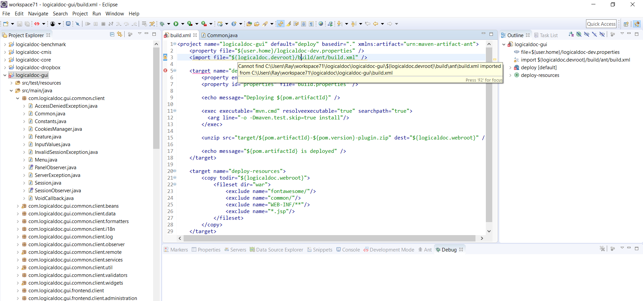Switch to the Common.java editor tab

coord(219,35)
